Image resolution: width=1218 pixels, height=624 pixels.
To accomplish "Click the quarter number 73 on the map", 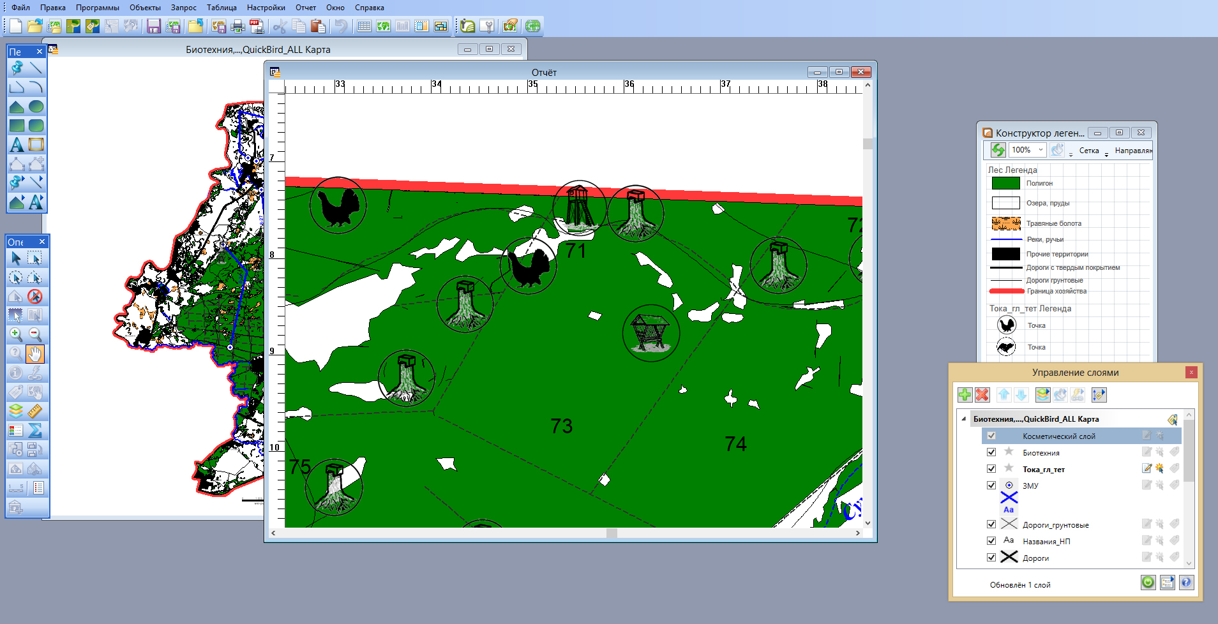I will (x=562, y=426).
